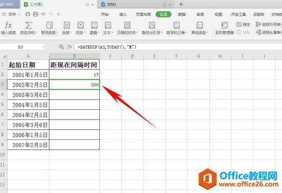This screenshot has height=193, width=282.
Task: Select cell with 2007年2月5日
Action: (28, 145)
